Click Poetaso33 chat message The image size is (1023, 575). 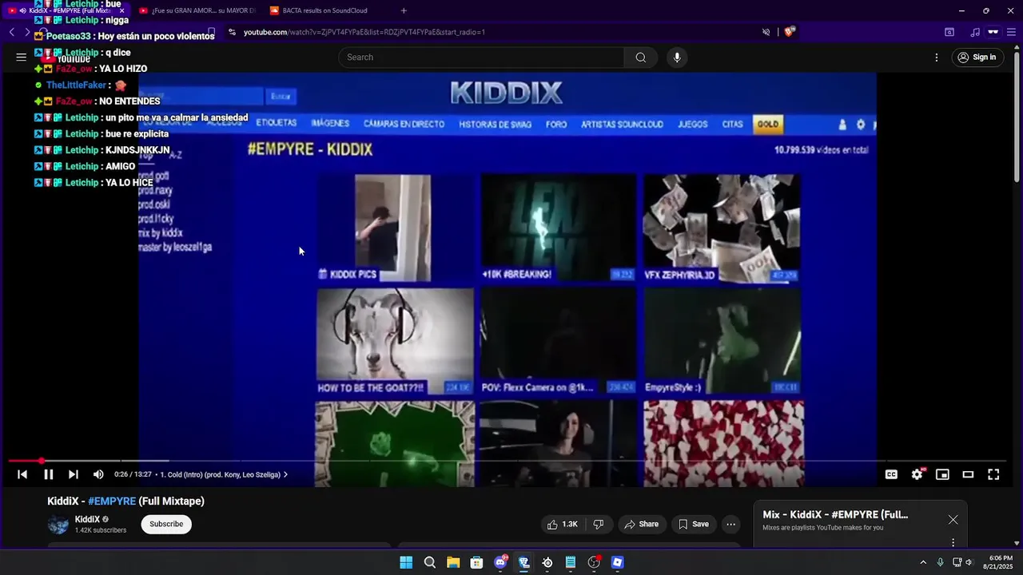click(x=125, y=36)
